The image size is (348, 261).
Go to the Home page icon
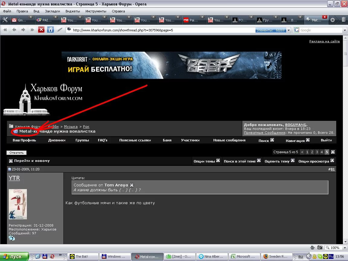pos(50,30)
